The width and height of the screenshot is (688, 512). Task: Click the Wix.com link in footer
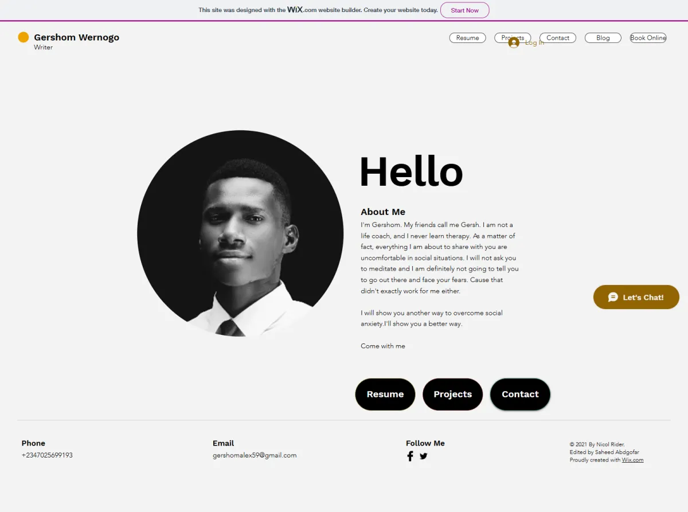point(632,460)
